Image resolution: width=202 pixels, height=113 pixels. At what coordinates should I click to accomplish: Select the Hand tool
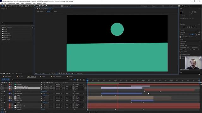pos(5,6)
